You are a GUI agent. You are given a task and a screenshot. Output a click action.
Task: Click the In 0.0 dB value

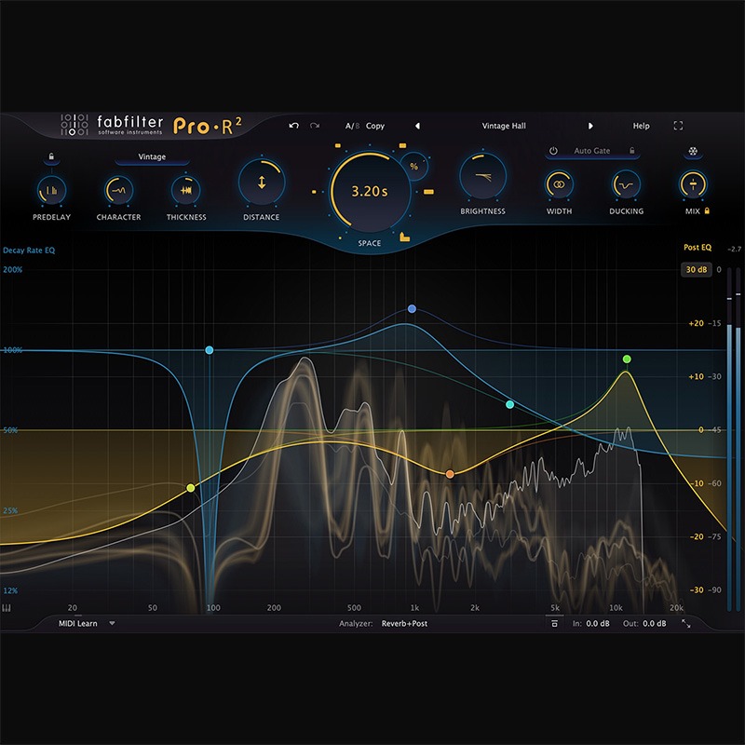597,623
